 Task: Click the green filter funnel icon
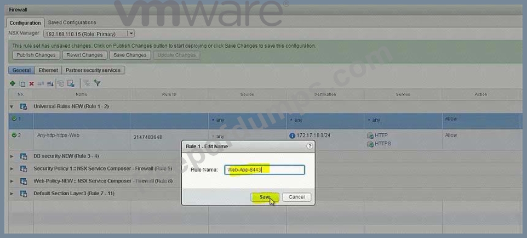(x=97, y=83)
